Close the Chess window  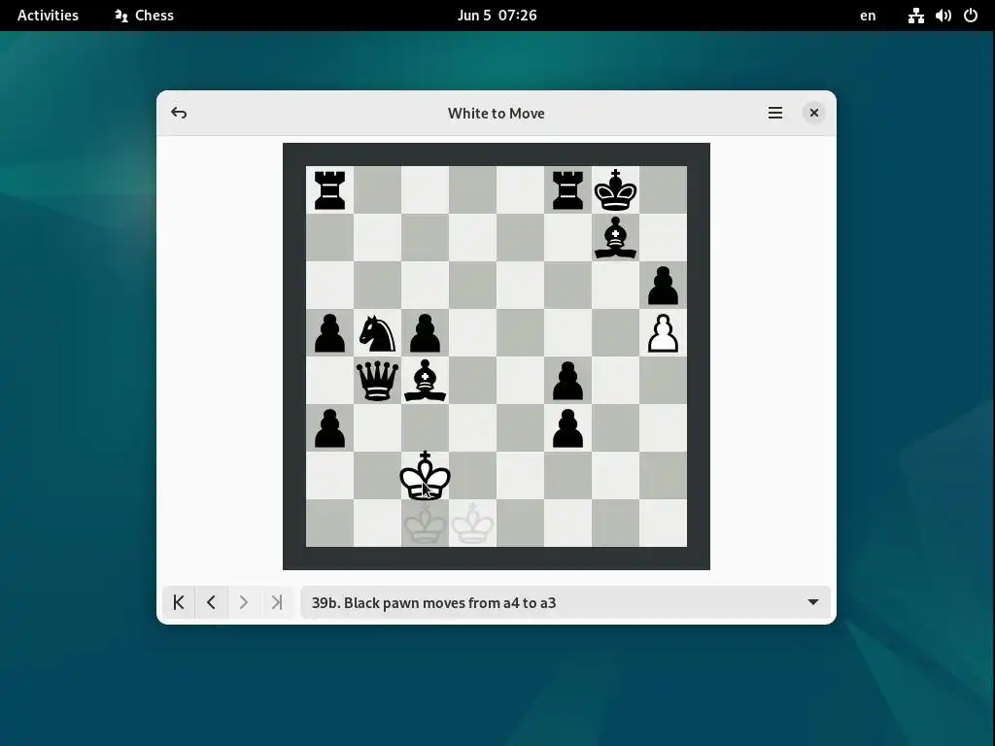click(813, 113)
